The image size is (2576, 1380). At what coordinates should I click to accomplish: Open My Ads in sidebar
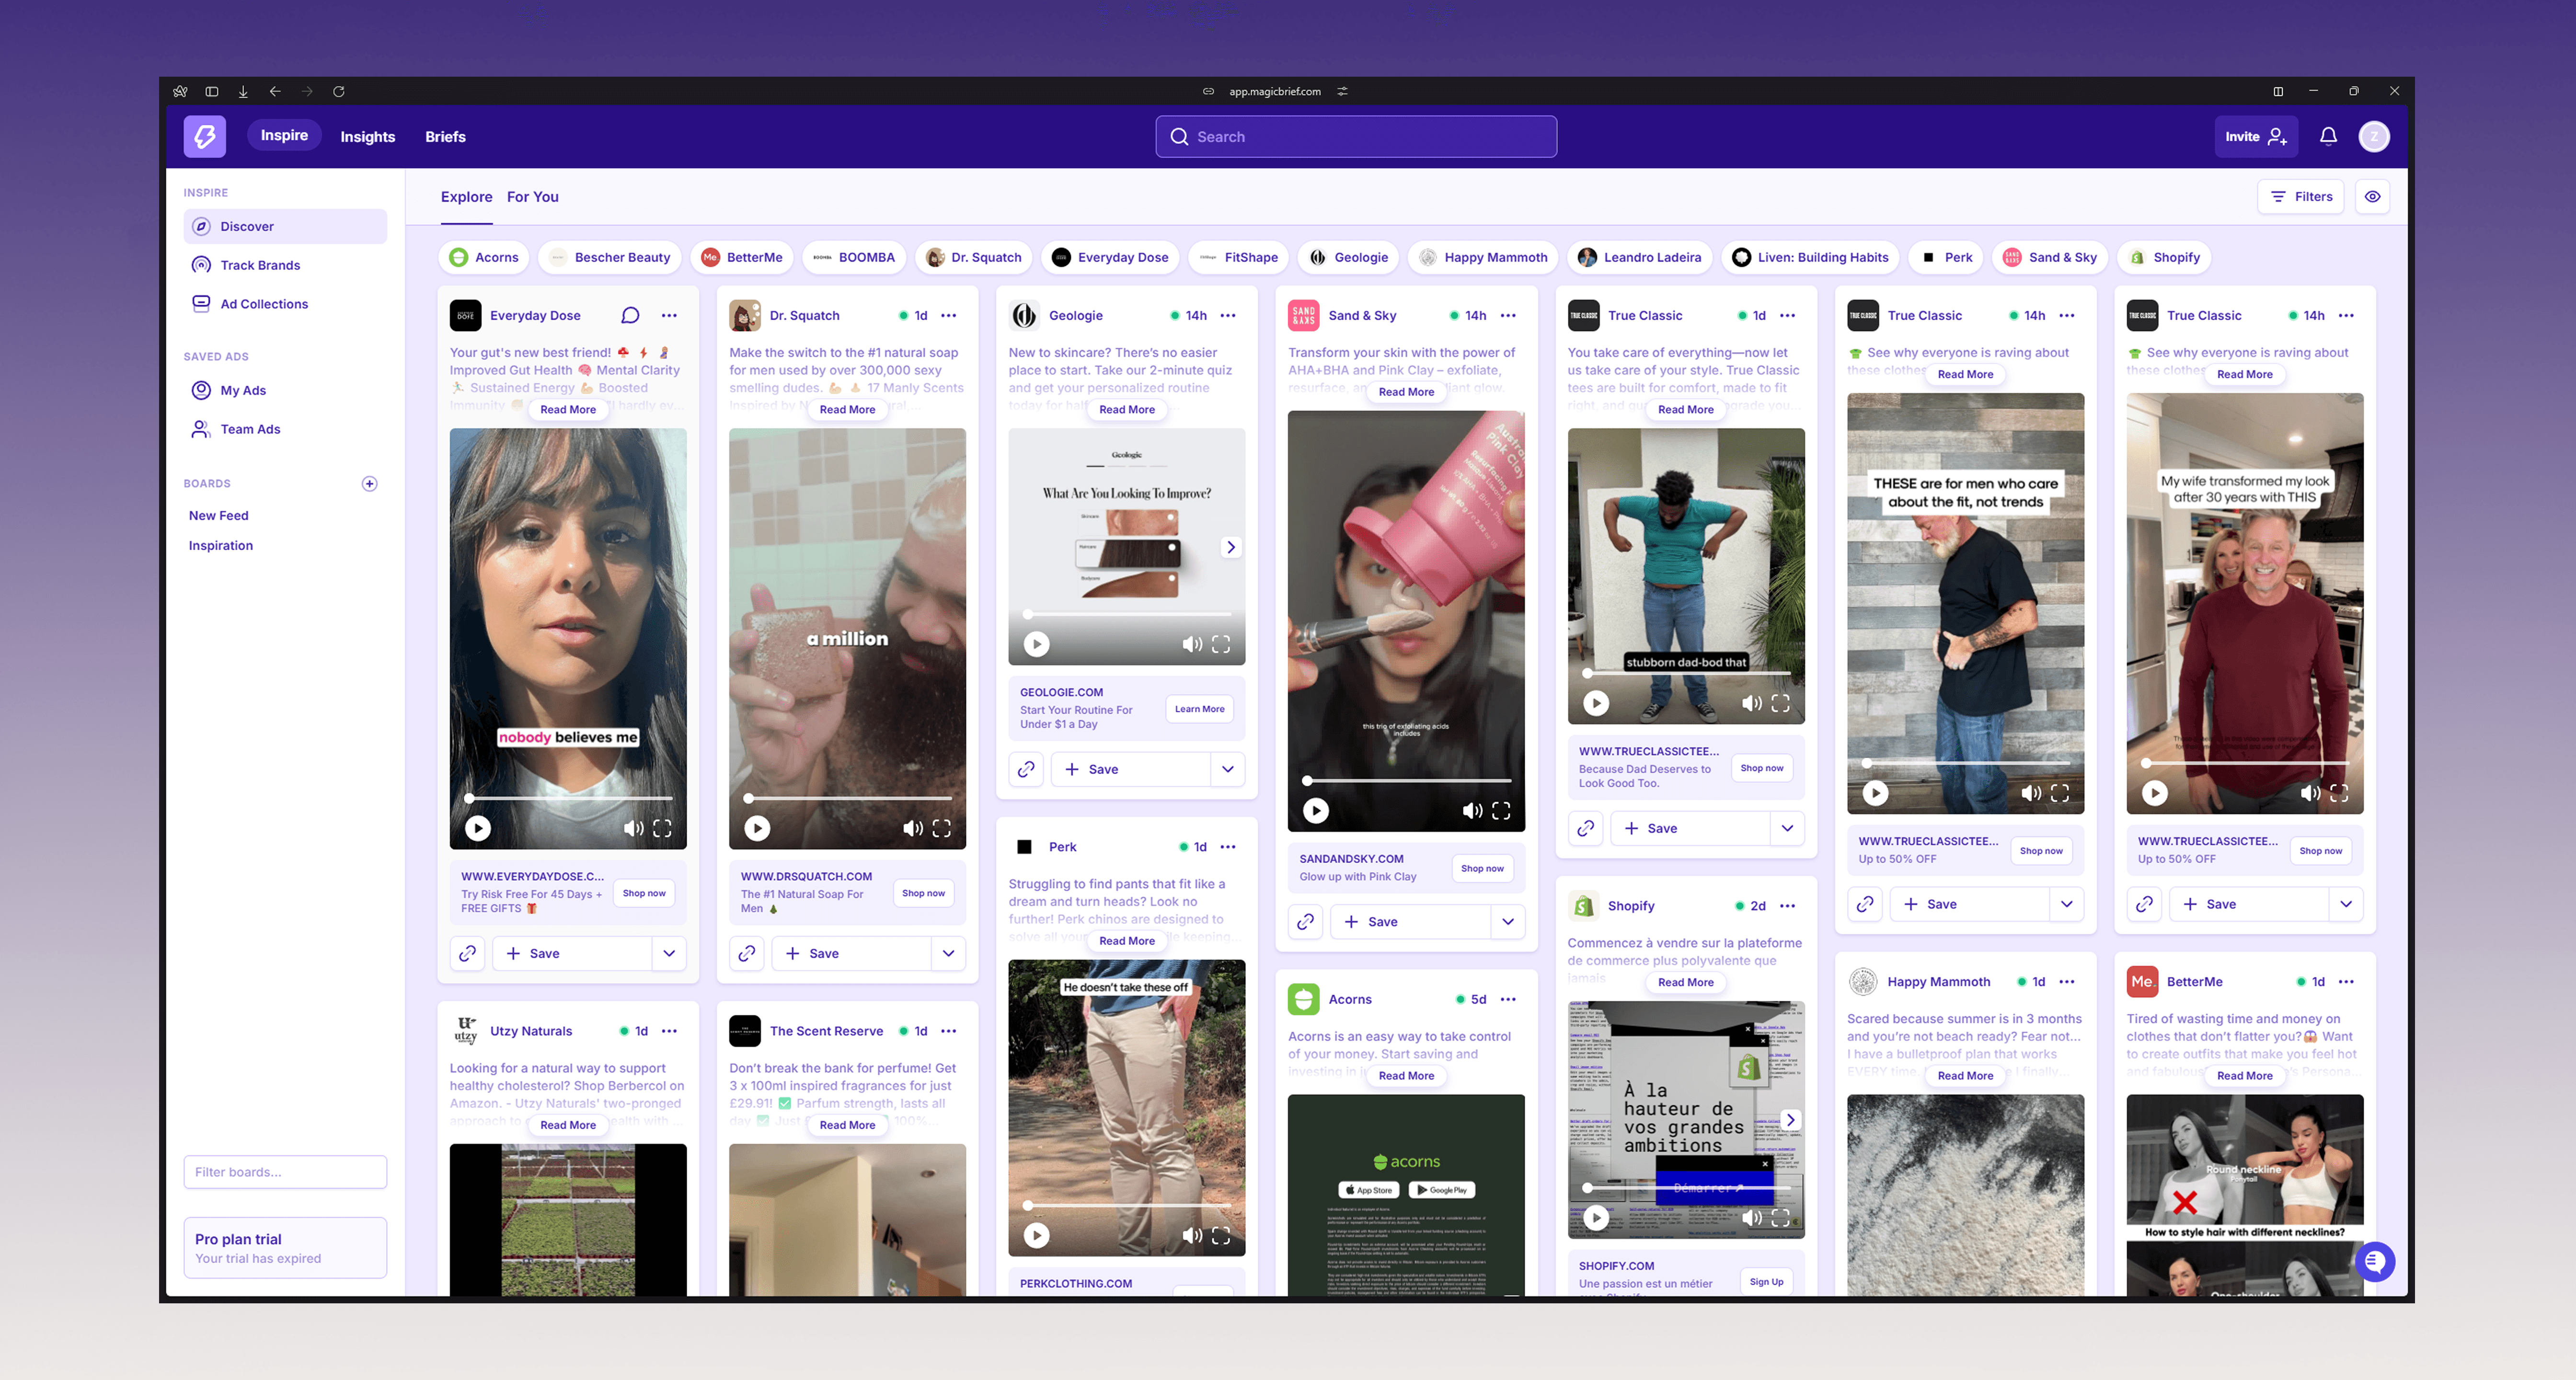tap(285, 390)
